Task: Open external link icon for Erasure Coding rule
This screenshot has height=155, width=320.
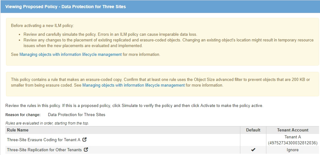Action: tap(84, 140)
